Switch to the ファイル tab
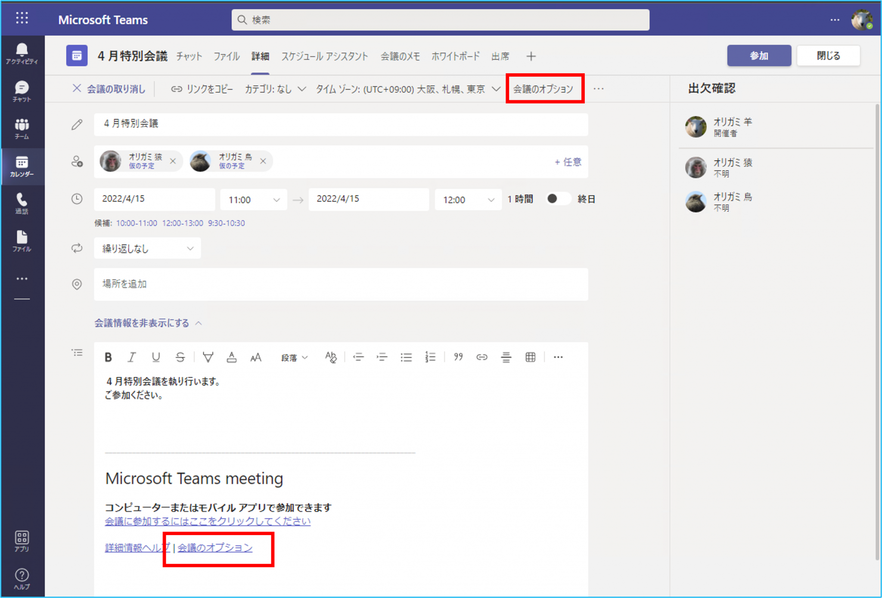 (x=227, y=56)
